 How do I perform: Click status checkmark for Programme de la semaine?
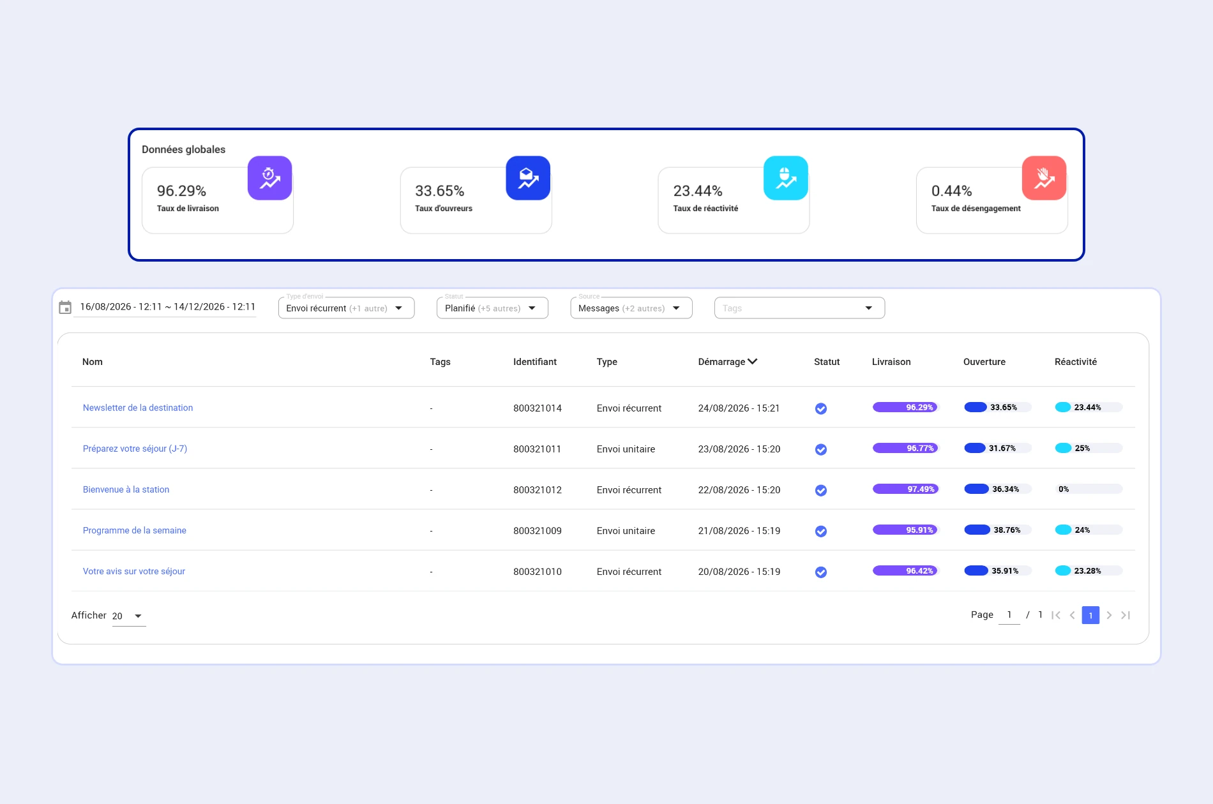(821, 531)
